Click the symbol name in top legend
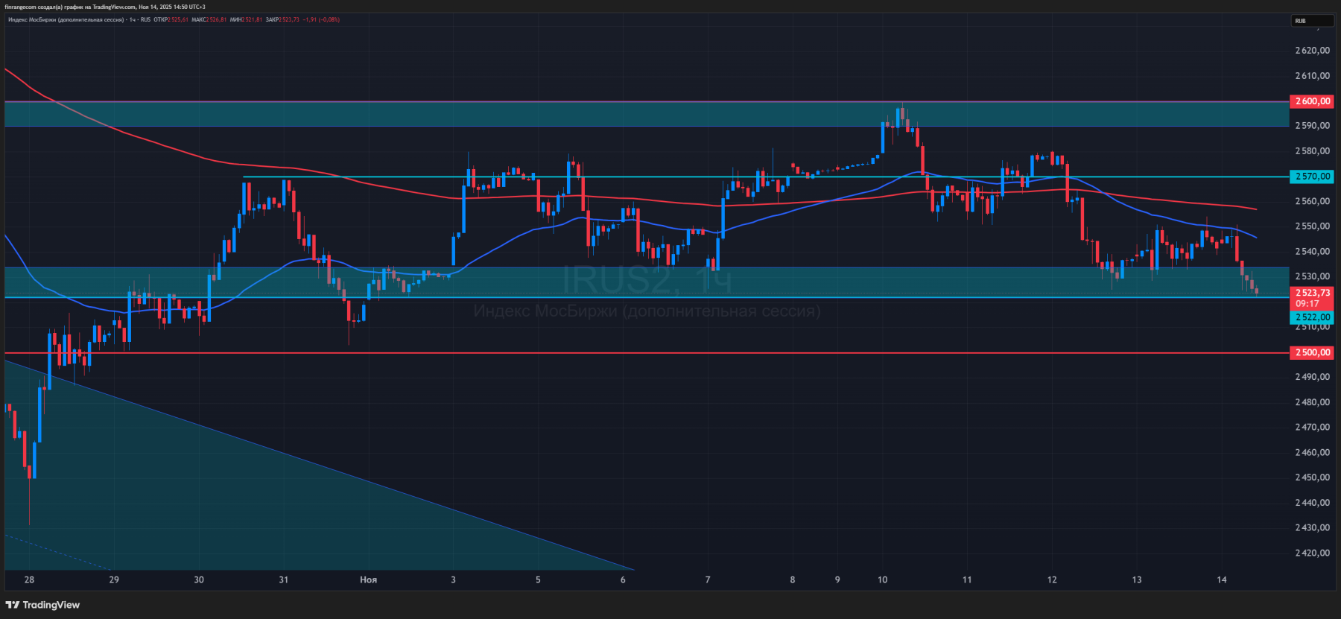 [66, 19]
